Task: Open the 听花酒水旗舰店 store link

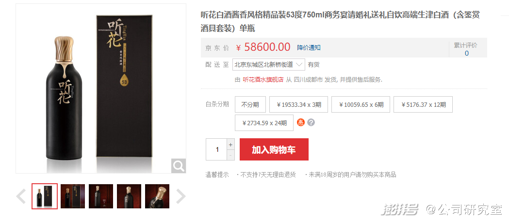Action: (x=263, y=80)
